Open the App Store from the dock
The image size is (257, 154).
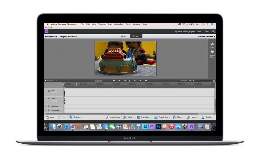[x=178, y=127]
